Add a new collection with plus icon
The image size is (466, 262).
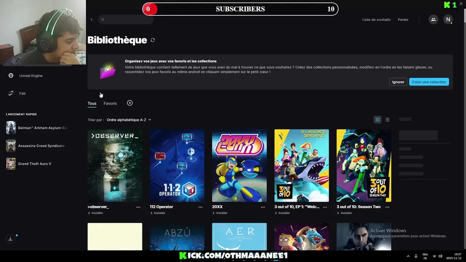coord(130,103)
